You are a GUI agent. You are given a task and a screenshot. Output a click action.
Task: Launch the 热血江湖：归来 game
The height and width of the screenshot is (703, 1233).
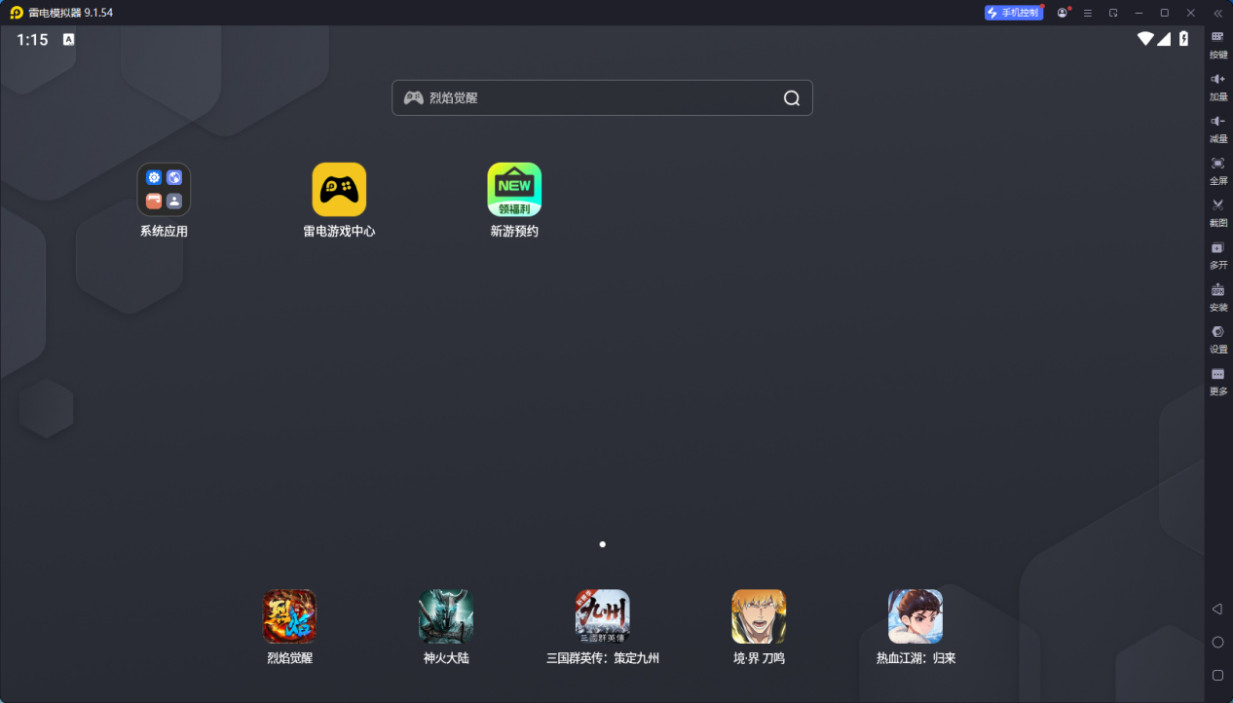(x=915, y=616)
